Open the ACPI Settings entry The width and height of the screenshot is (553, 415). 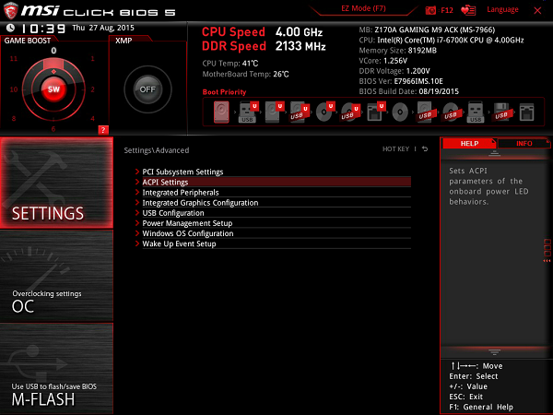276,182
